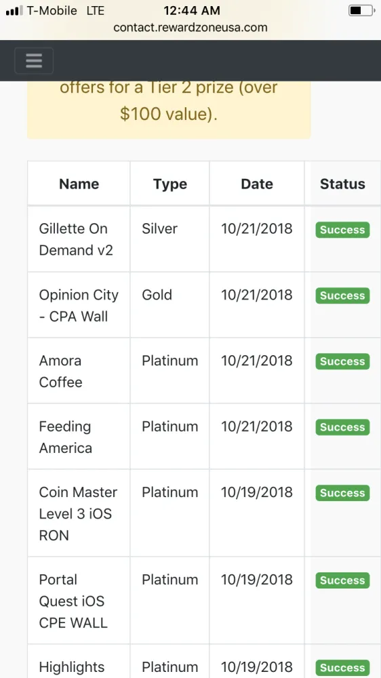
Task: Click the Tier 2 prize notice banner
Action: tap(169, 110)
